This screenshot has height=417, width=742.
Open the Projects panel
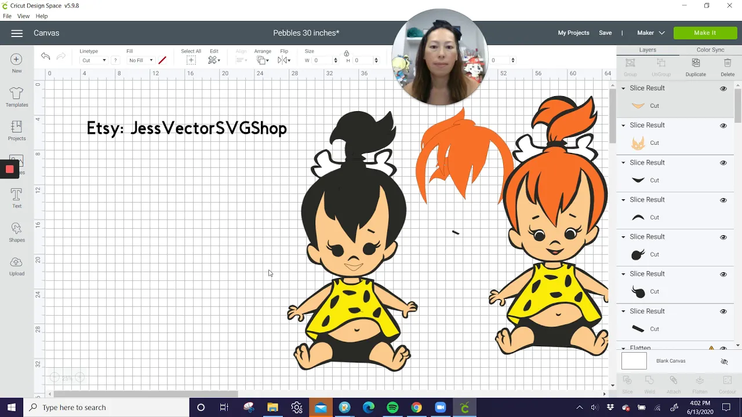[17, 130]
